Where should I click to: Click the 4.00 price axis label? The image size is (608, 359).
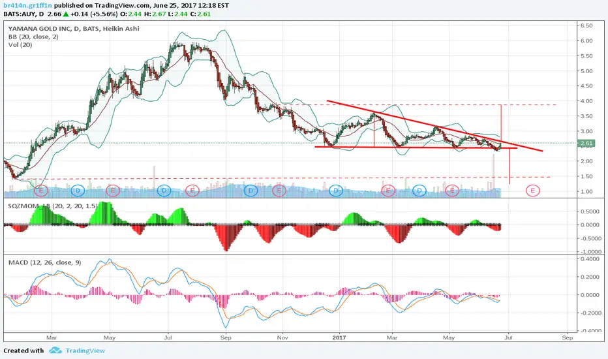586,101
